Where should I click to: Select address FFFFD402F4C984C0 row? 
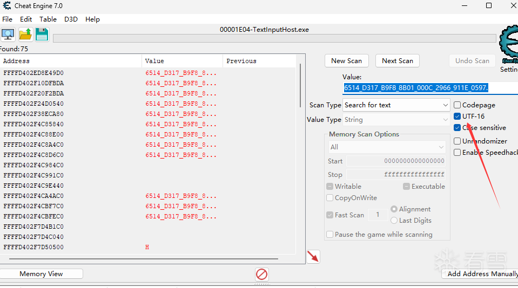point(147,165)
